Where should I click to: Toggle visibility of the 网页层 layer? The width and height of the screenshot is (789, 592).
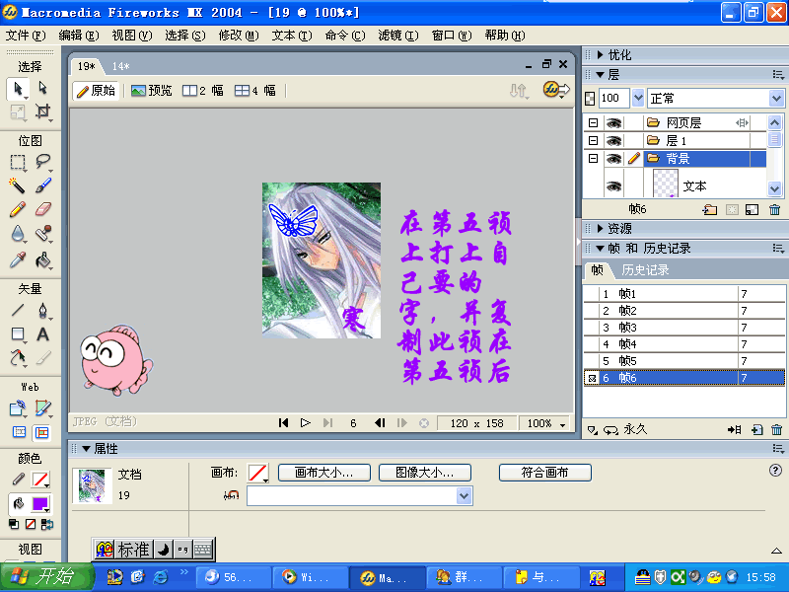[x=613, y=122]
